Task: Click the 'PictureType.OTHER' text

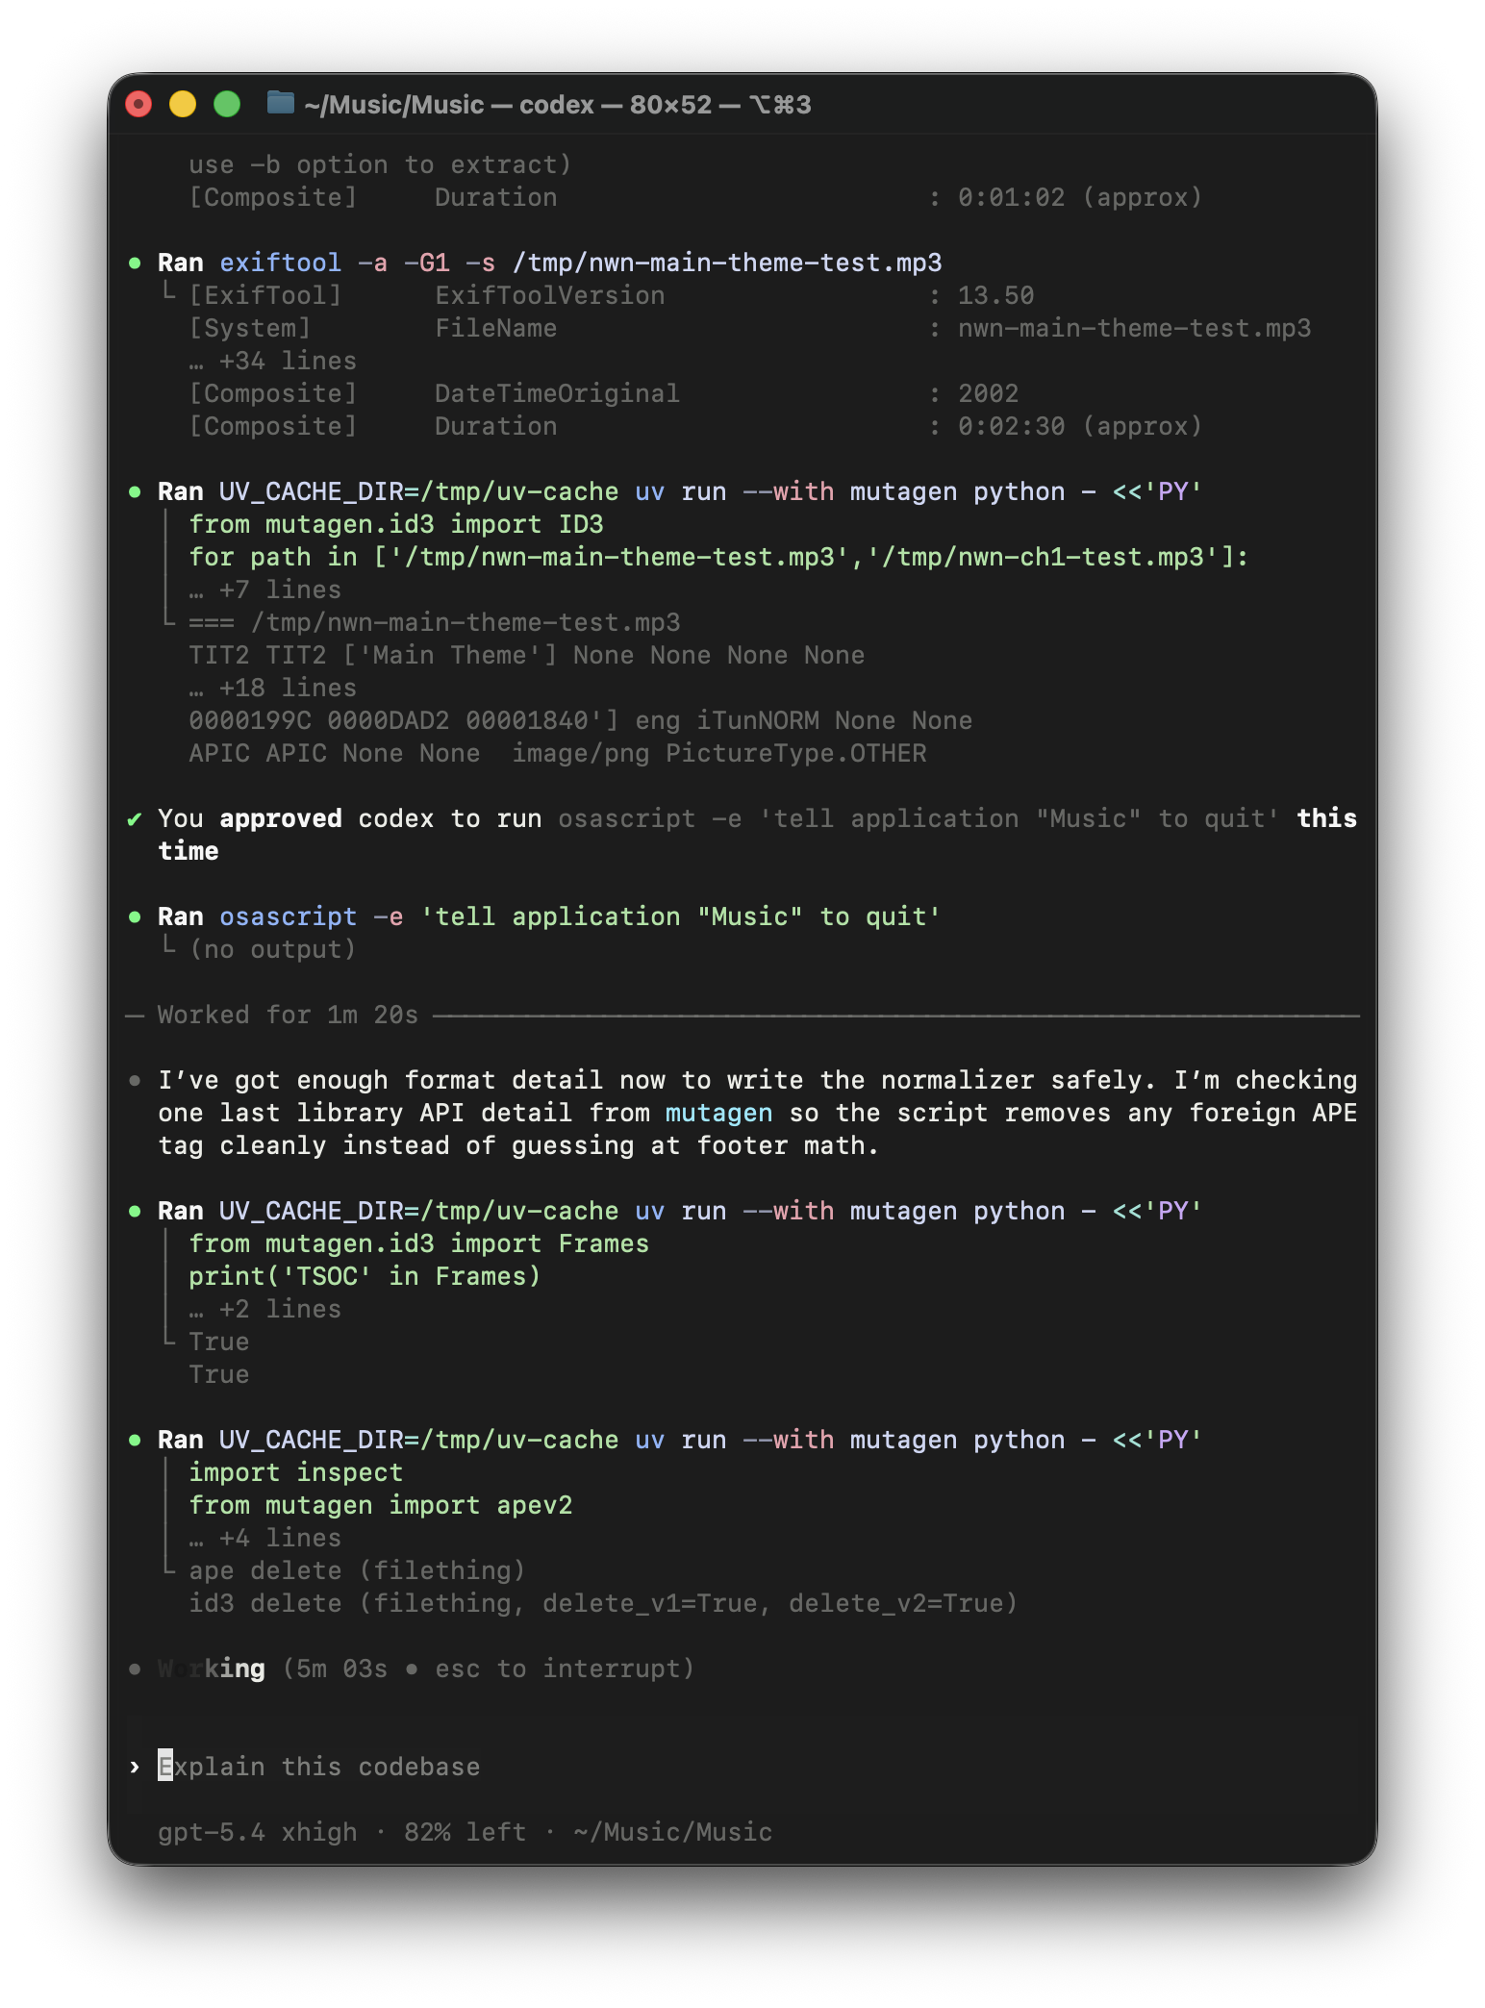Action: 796,754
